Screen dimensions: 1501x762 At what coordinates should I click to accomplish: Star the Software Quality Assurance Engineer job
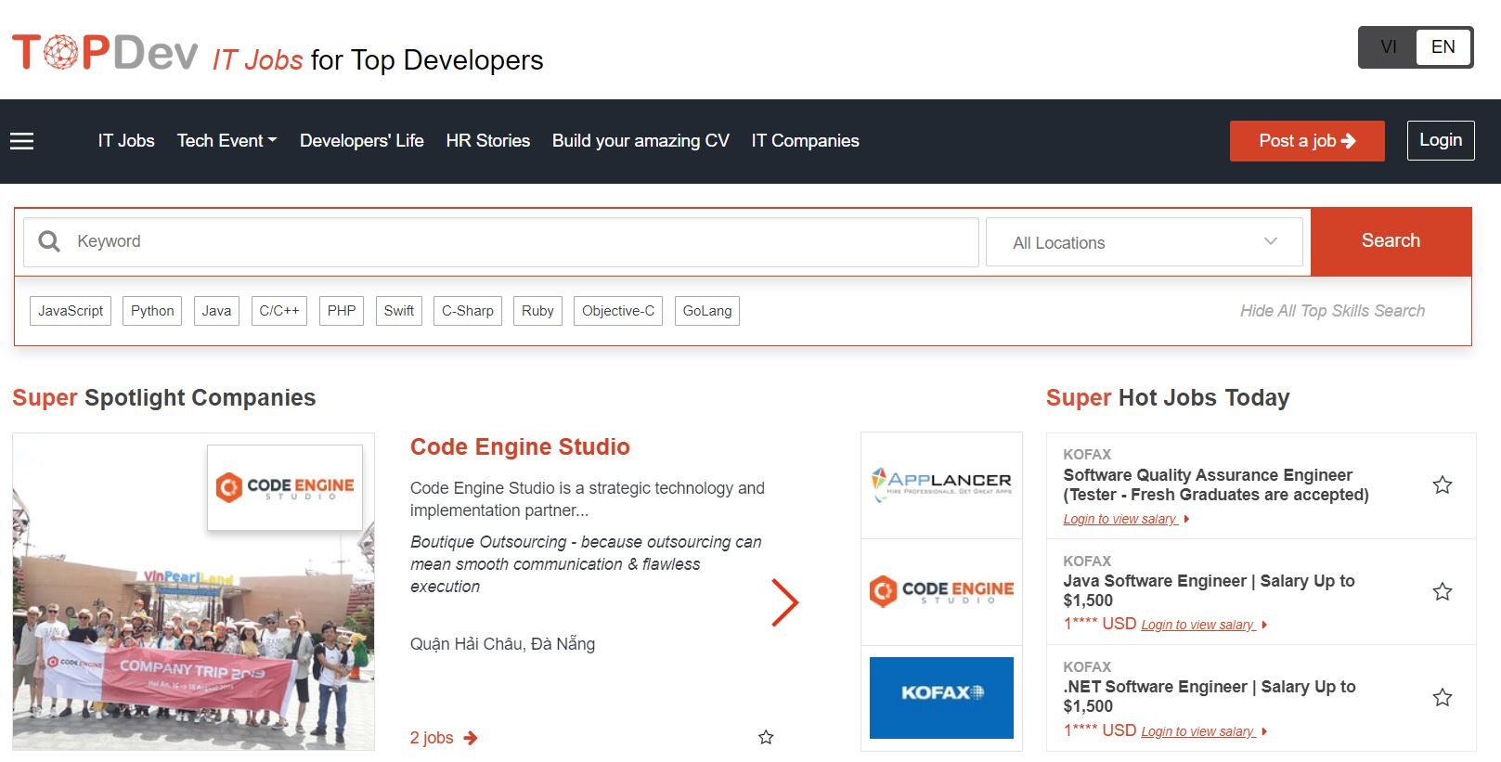point(1442,484)
